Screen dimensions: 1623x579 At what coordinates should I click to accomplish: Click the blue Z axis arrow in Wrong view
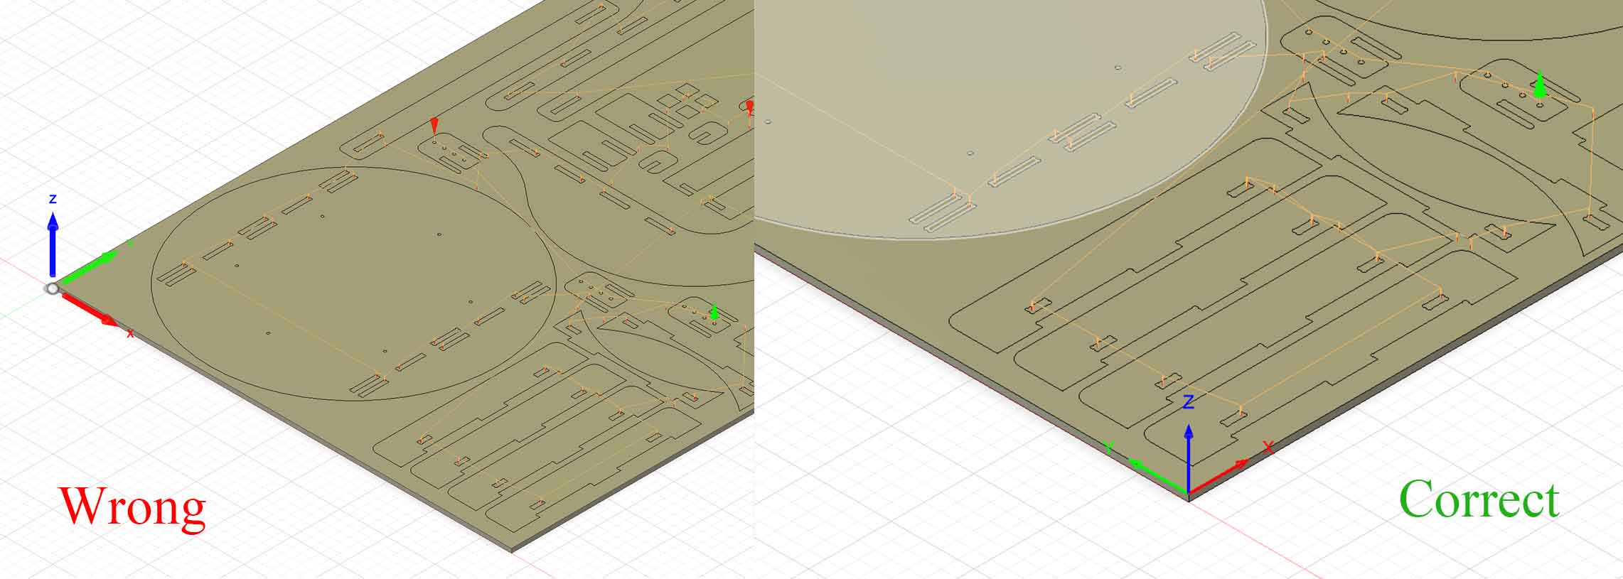click(53, 242)
